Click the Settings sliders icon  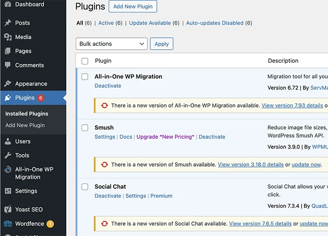tap(8, 191)
